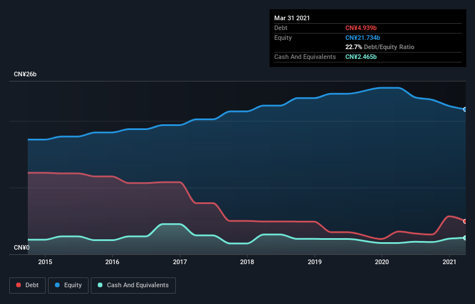
Task: Click the Debt row label in tooltip
Action: [281, 28]
